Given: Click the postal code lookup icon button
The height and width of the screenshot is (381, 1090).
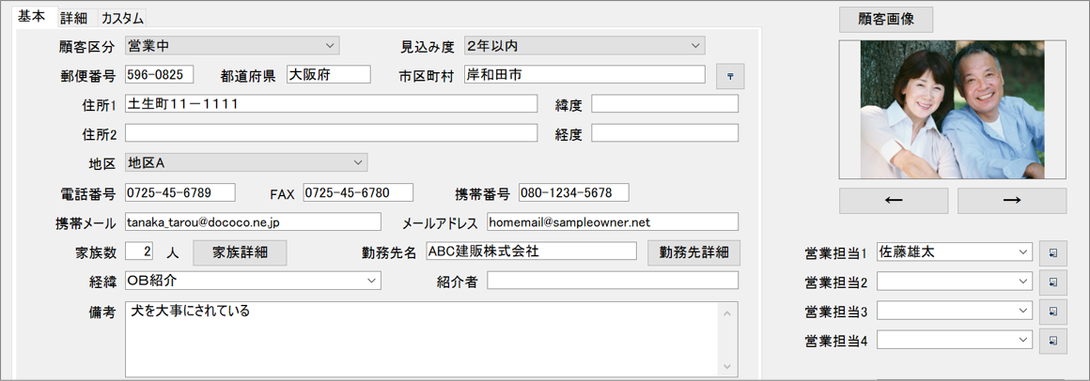Looking at the screenshot, I should pyautogui.click(x=730, y=76).
